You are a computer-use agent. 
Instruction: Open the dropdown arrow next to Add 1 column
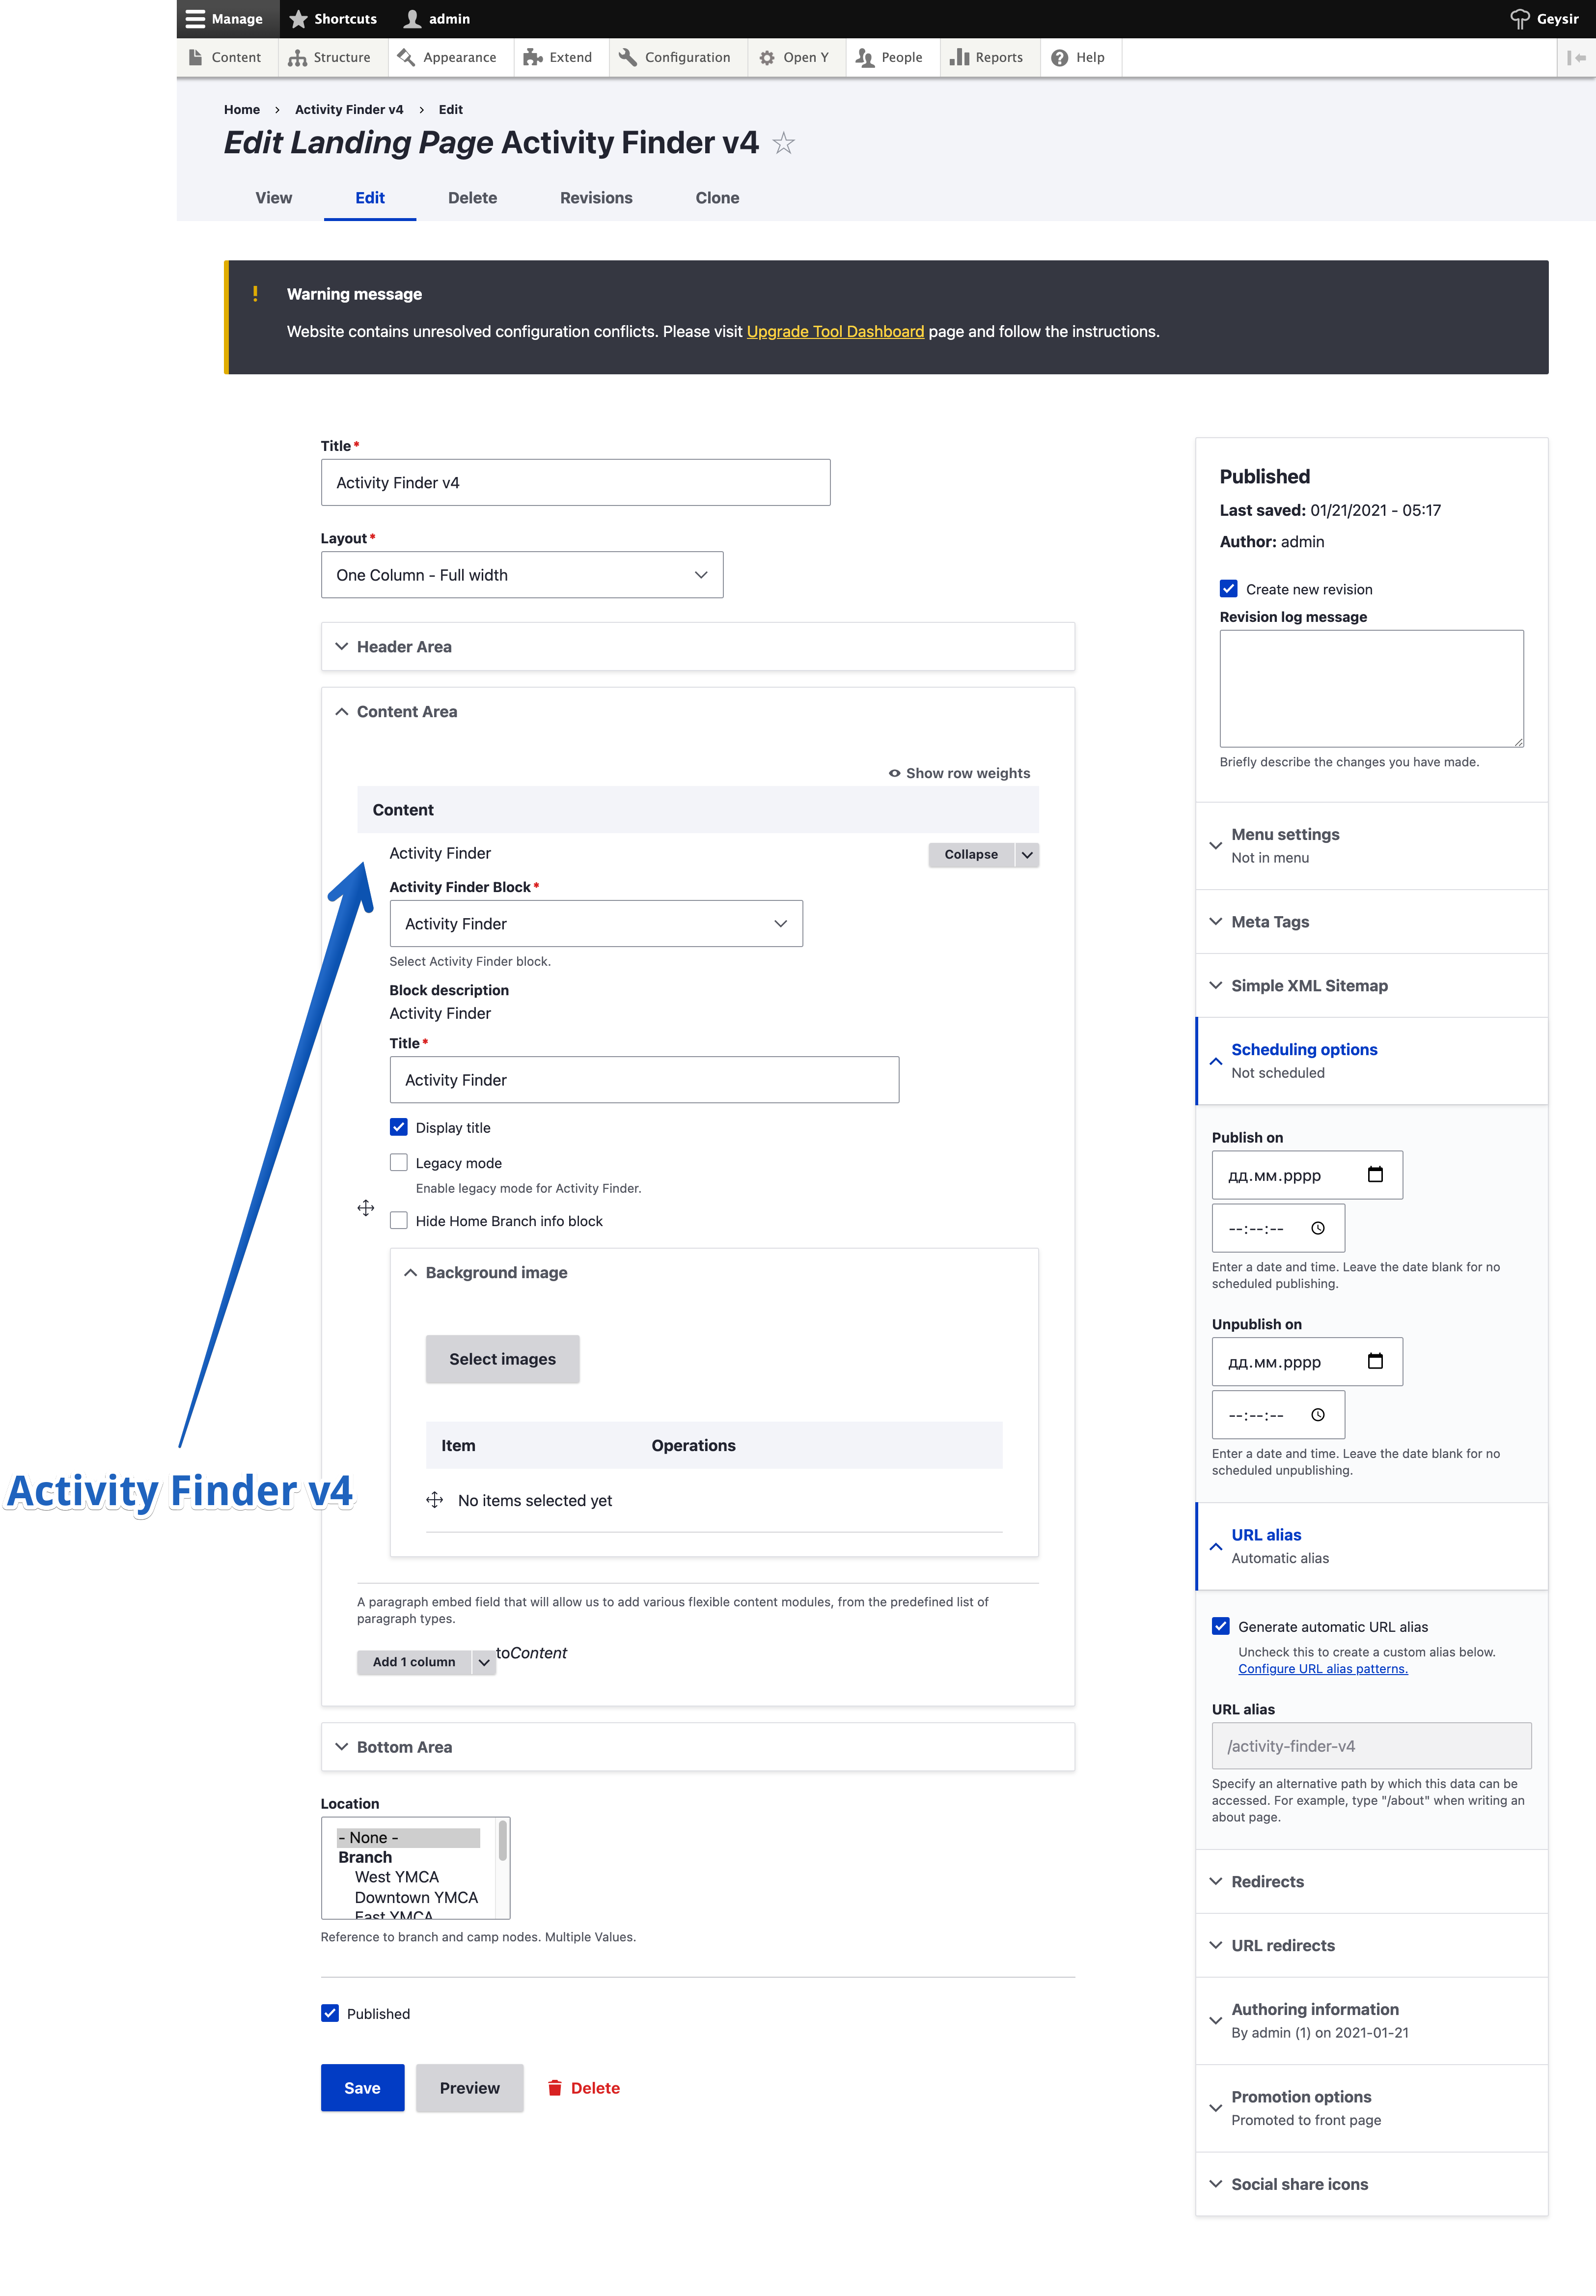click(x=484, y=1662)
